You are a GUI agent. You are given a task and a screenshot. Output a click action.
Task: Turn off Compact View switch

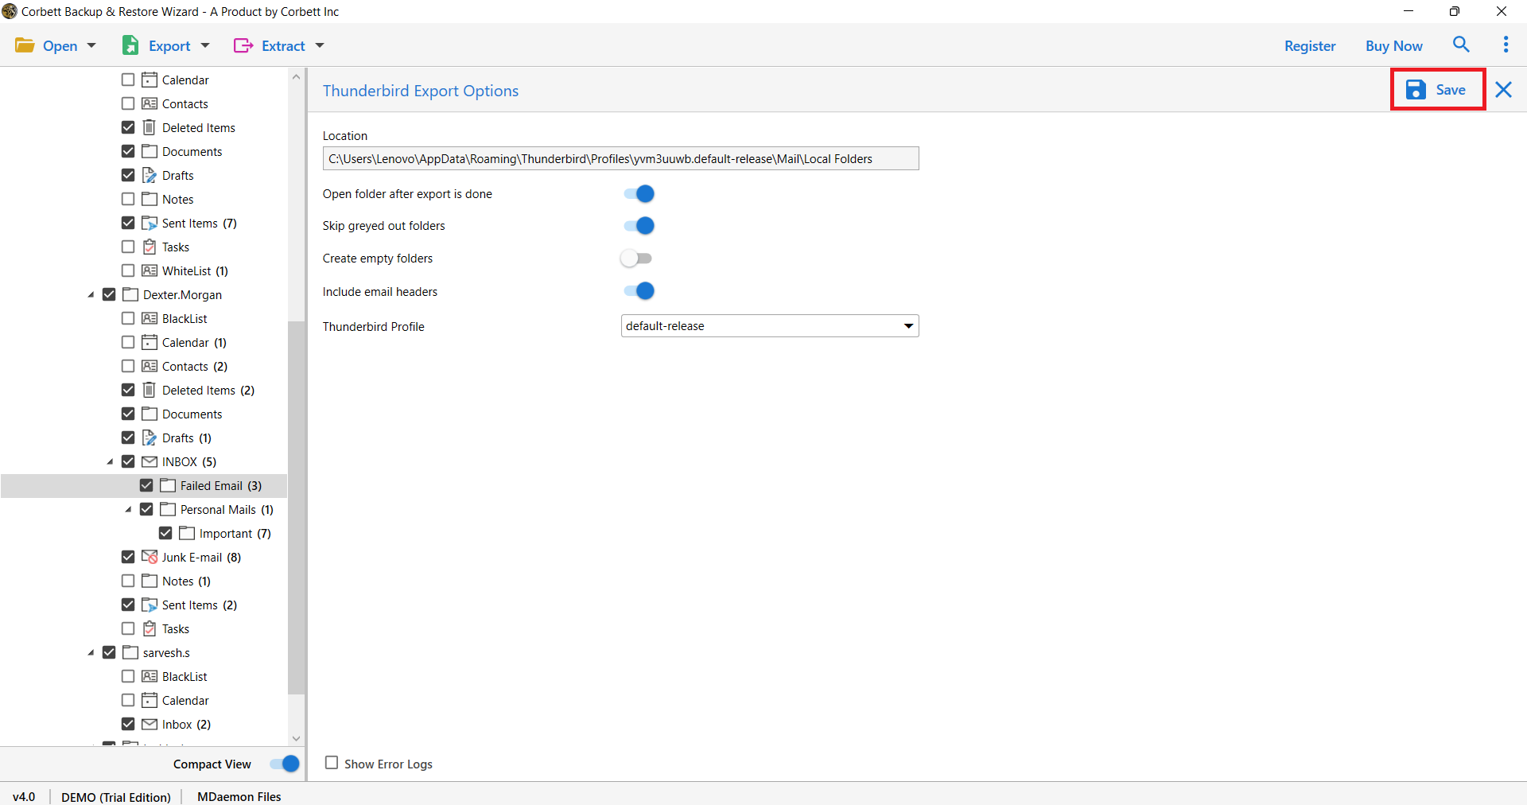click(x=284, y=764)
